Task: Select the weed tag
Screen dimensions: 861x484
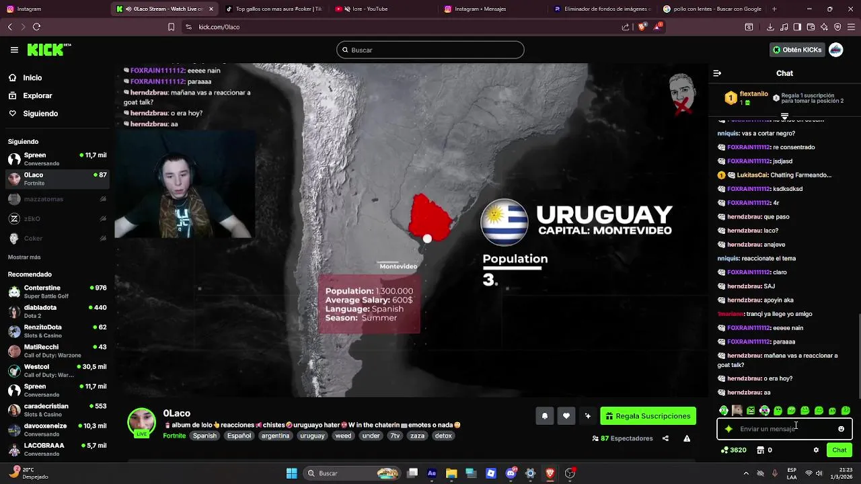Action: click(x=343, y=436)
